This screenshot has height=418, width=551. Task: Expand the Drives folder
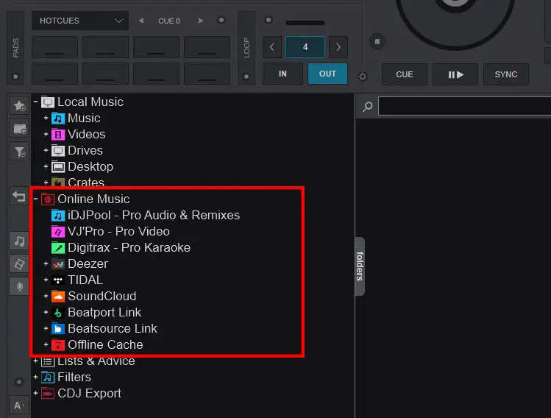(46, 150)
